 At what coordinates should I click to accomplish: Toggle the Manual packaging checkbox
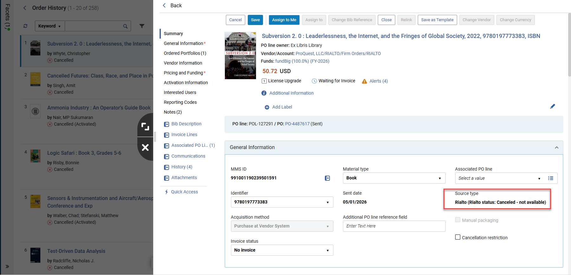click(458, 220)
